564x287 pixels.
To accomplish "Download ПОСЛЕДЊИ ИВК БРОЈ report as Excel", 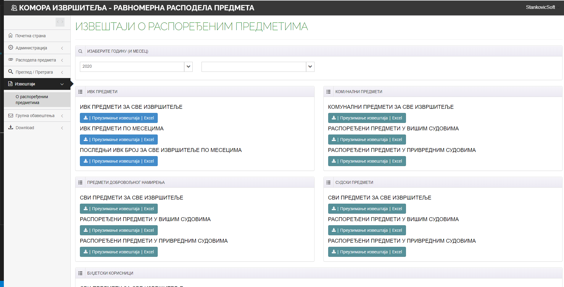I will (x=119, y=161).
